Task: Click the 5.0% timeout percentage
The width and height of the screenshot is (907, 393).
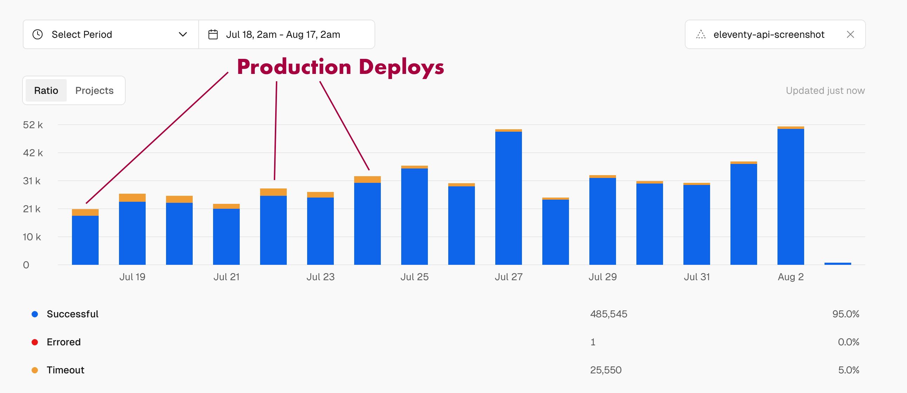Action: coord(848,370)
